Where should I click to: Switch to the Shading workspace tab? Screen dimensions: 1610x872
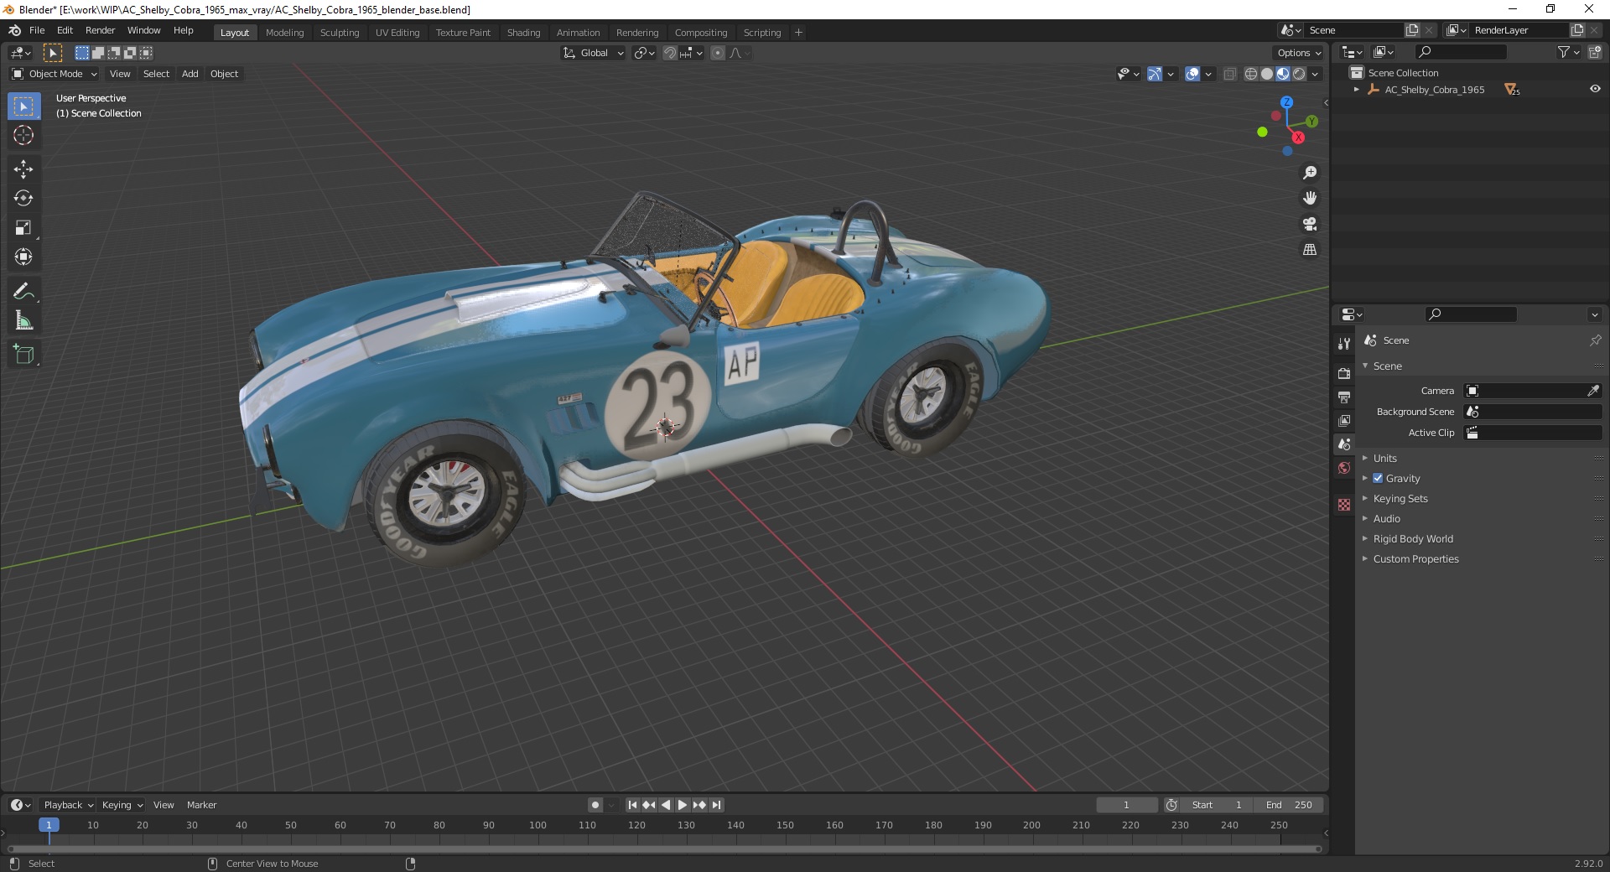[x=523, y=33]
